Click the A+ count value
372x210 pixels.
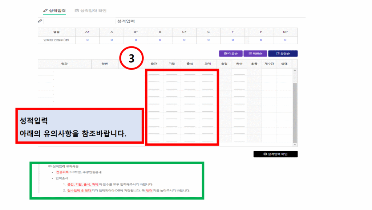(87, 40)
